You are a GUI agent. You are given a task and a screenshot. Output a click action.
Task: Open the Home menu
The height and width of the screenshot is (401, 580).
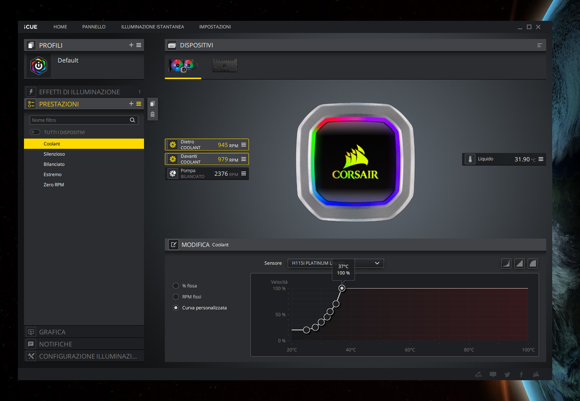click(60, 27)
